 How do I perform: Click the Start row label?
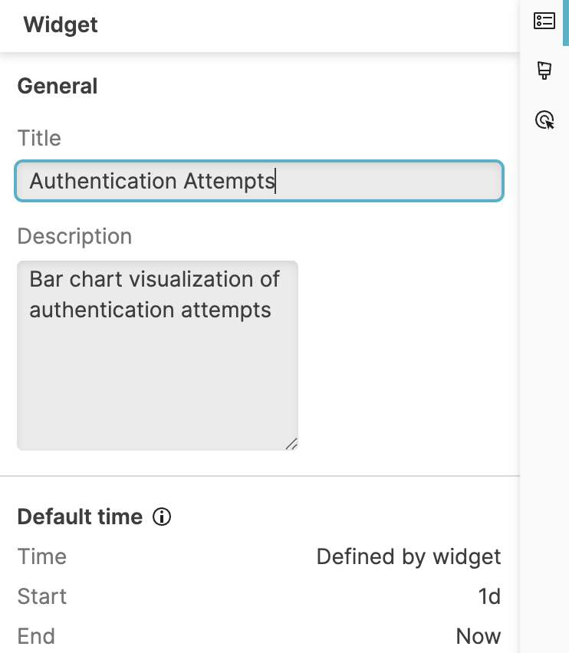(x=41, y=596)
